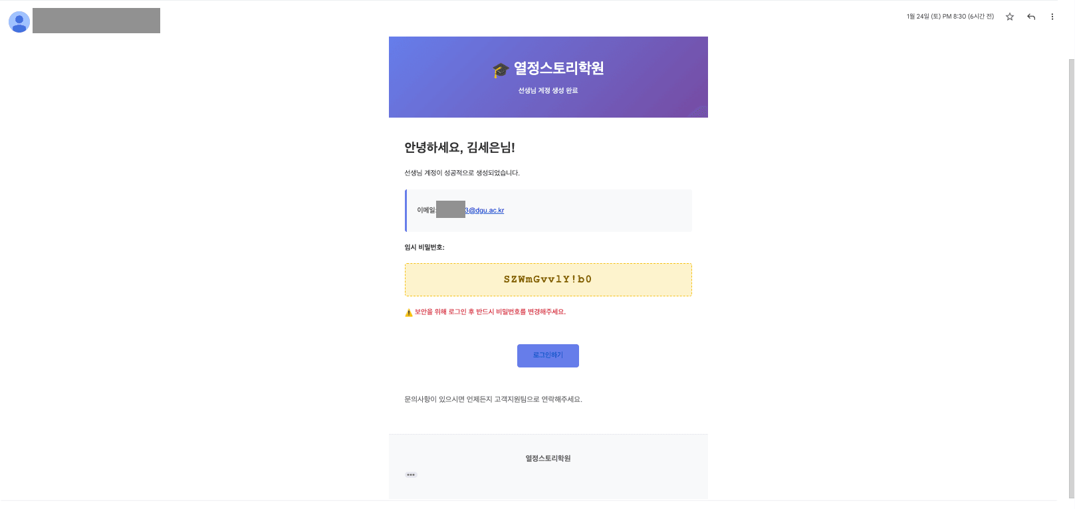Star this email
Image resolution: width=1075 pixels, height=509 pixels.
(1009, 16)
